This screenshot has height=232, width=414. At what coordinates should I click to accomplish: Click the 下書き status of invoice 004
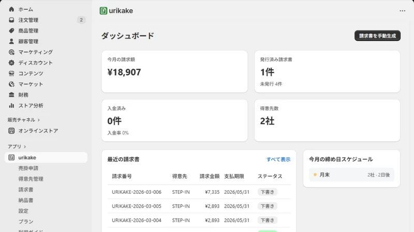click(268, 220)
